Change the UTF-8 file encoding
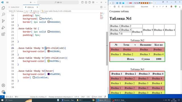The image size is (182, 102). (x=76, y=97)
